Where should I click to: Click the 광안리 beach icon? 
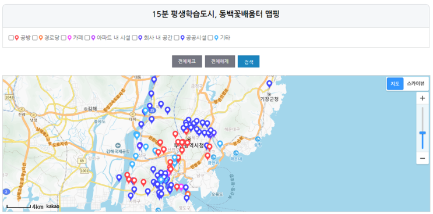click(x=214, y=157)
